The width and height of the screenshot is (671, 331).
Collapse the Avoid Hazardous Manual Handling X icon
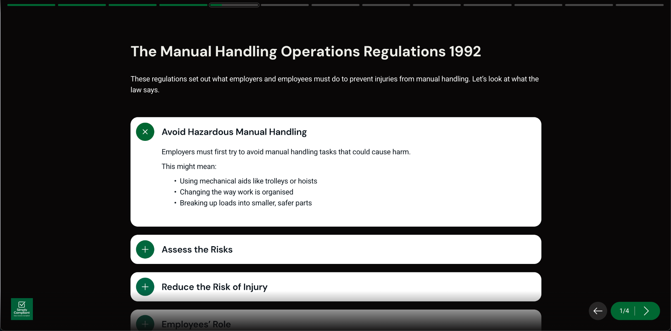[x=145, y=132]
